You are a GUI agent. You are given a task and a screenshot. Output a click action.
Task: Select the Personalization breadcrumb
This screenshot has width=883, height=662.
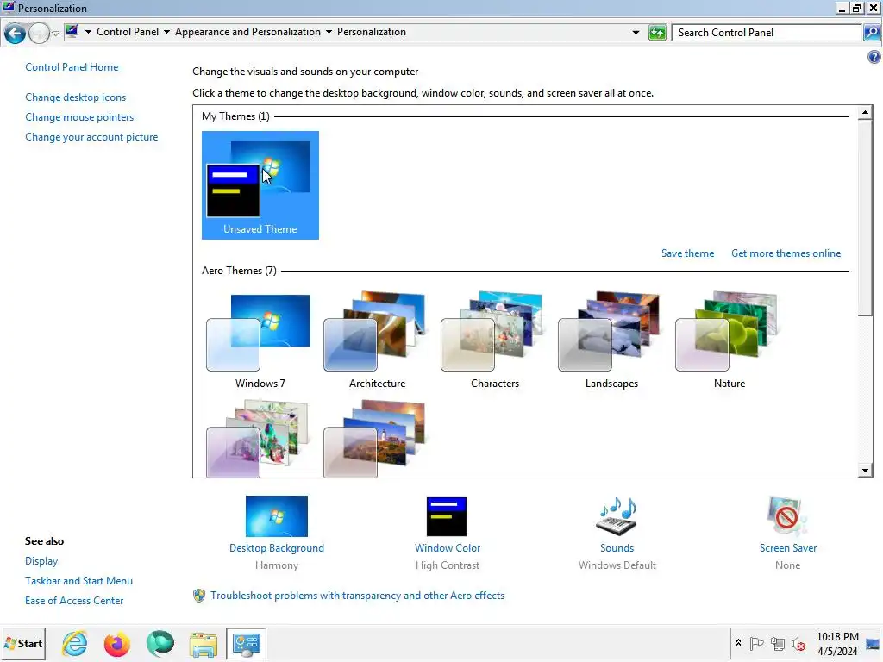372,32
